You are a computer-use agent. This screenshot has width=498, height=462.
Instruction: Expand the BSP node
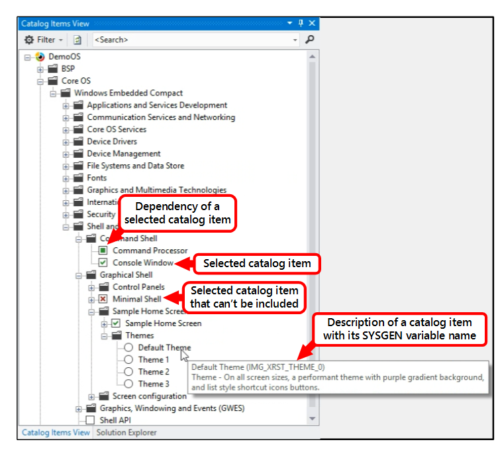pyautogui.click(x=40, y=70)
